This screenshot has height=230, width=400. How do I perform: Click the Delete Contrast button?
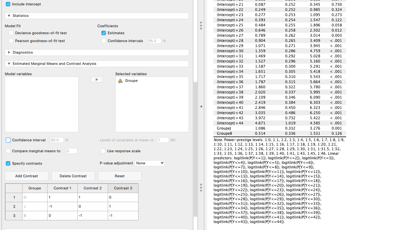coord(73,176)
